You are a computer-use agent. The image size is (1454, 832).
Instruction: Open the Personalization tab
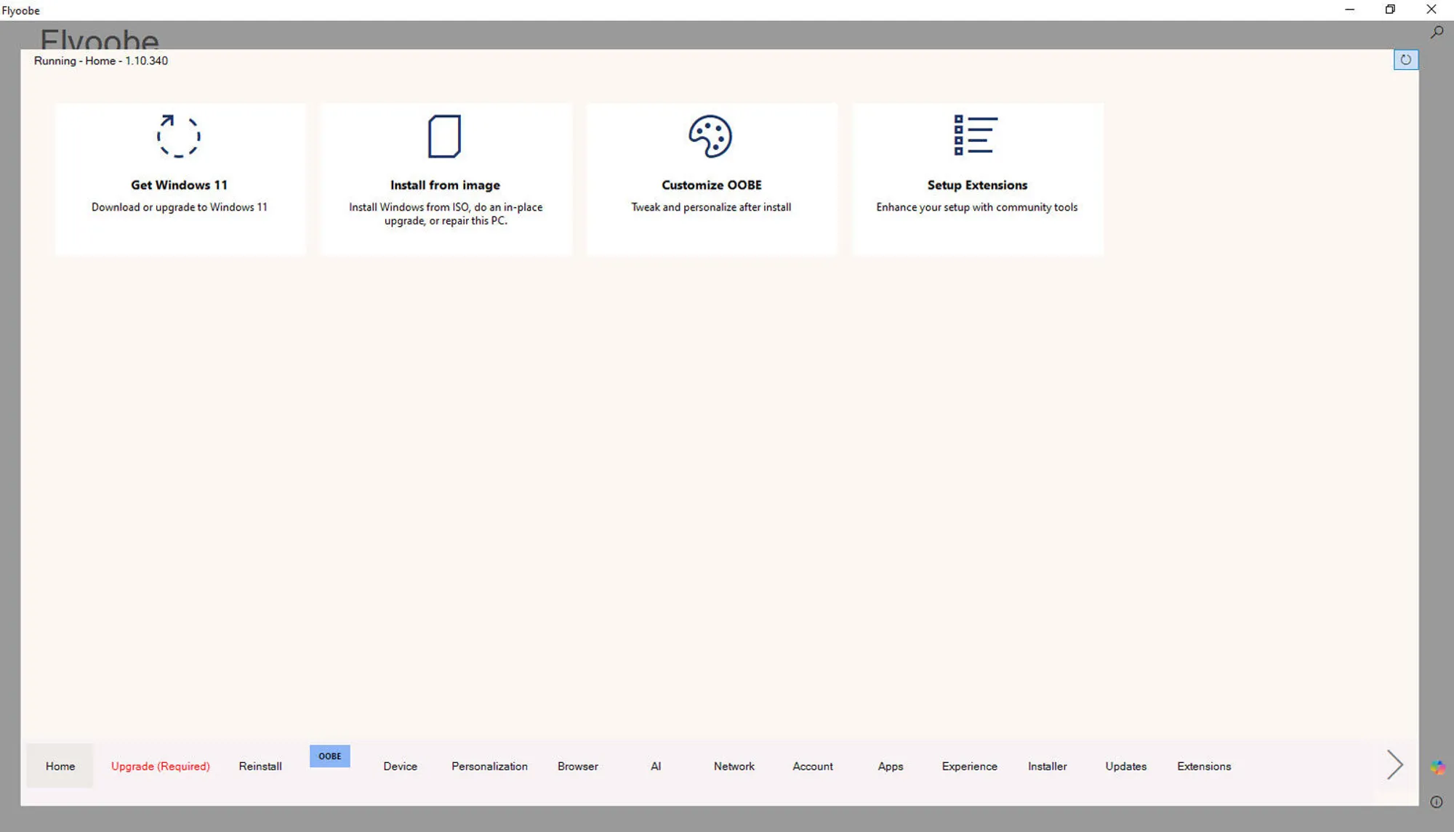point(489,766)
